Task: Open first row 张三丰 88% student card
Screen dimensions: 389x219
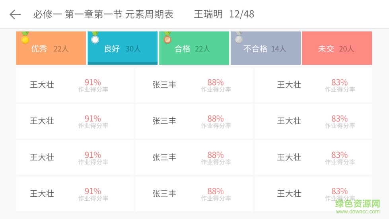Action: click(194, 85)
